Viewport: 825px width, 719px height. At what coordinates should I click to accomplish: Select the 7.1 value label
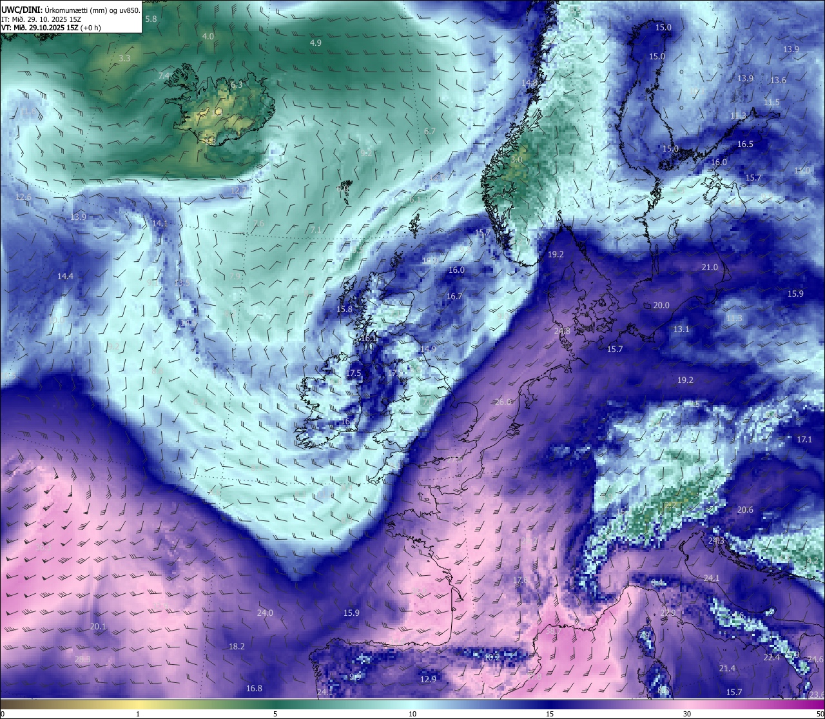316,230
